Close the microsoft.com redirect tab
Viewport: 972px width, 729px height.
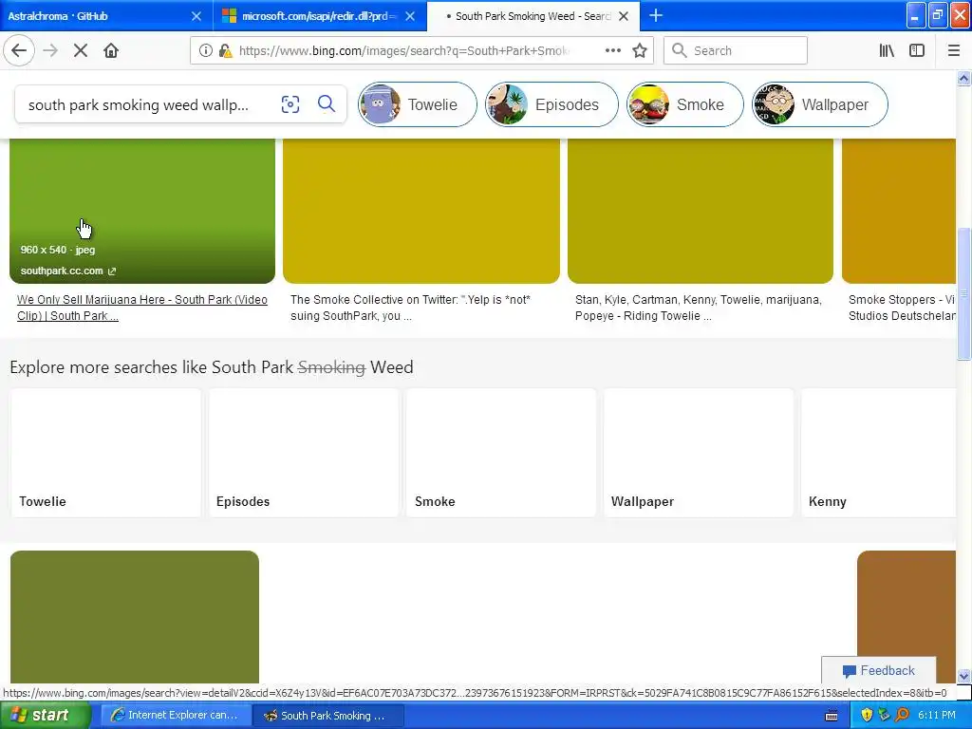[410, 16]
